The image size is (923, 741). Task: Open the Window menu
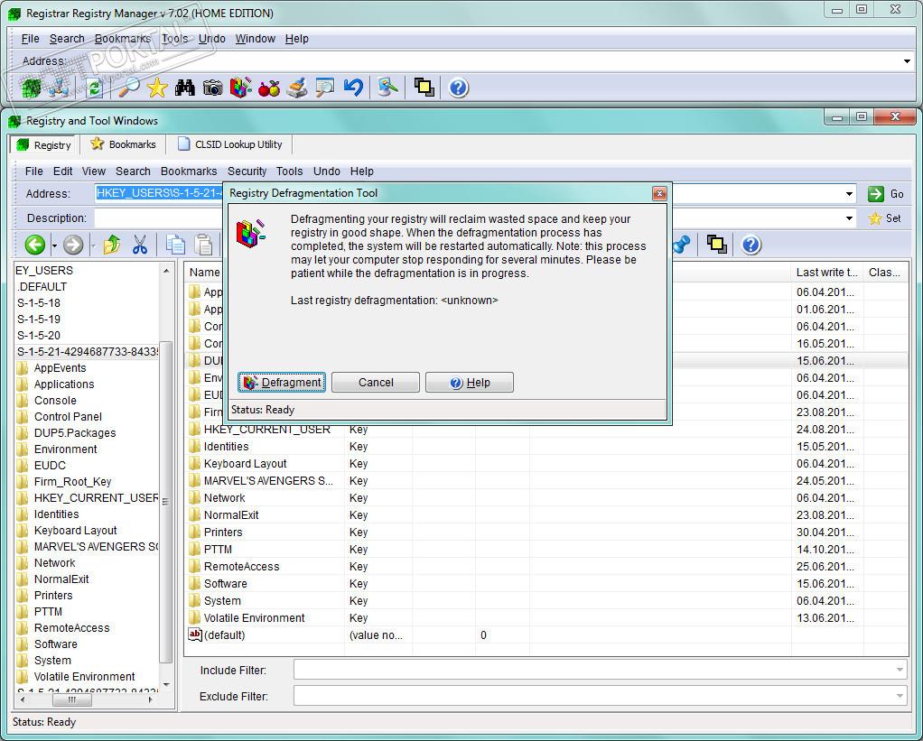[256, 39]
